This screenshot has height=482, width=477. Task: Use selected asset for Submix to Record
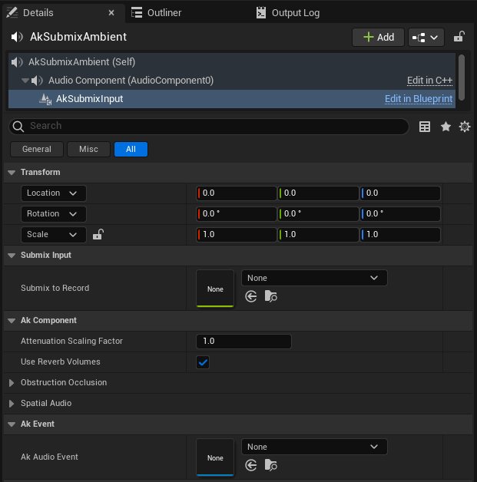(251, 296)
